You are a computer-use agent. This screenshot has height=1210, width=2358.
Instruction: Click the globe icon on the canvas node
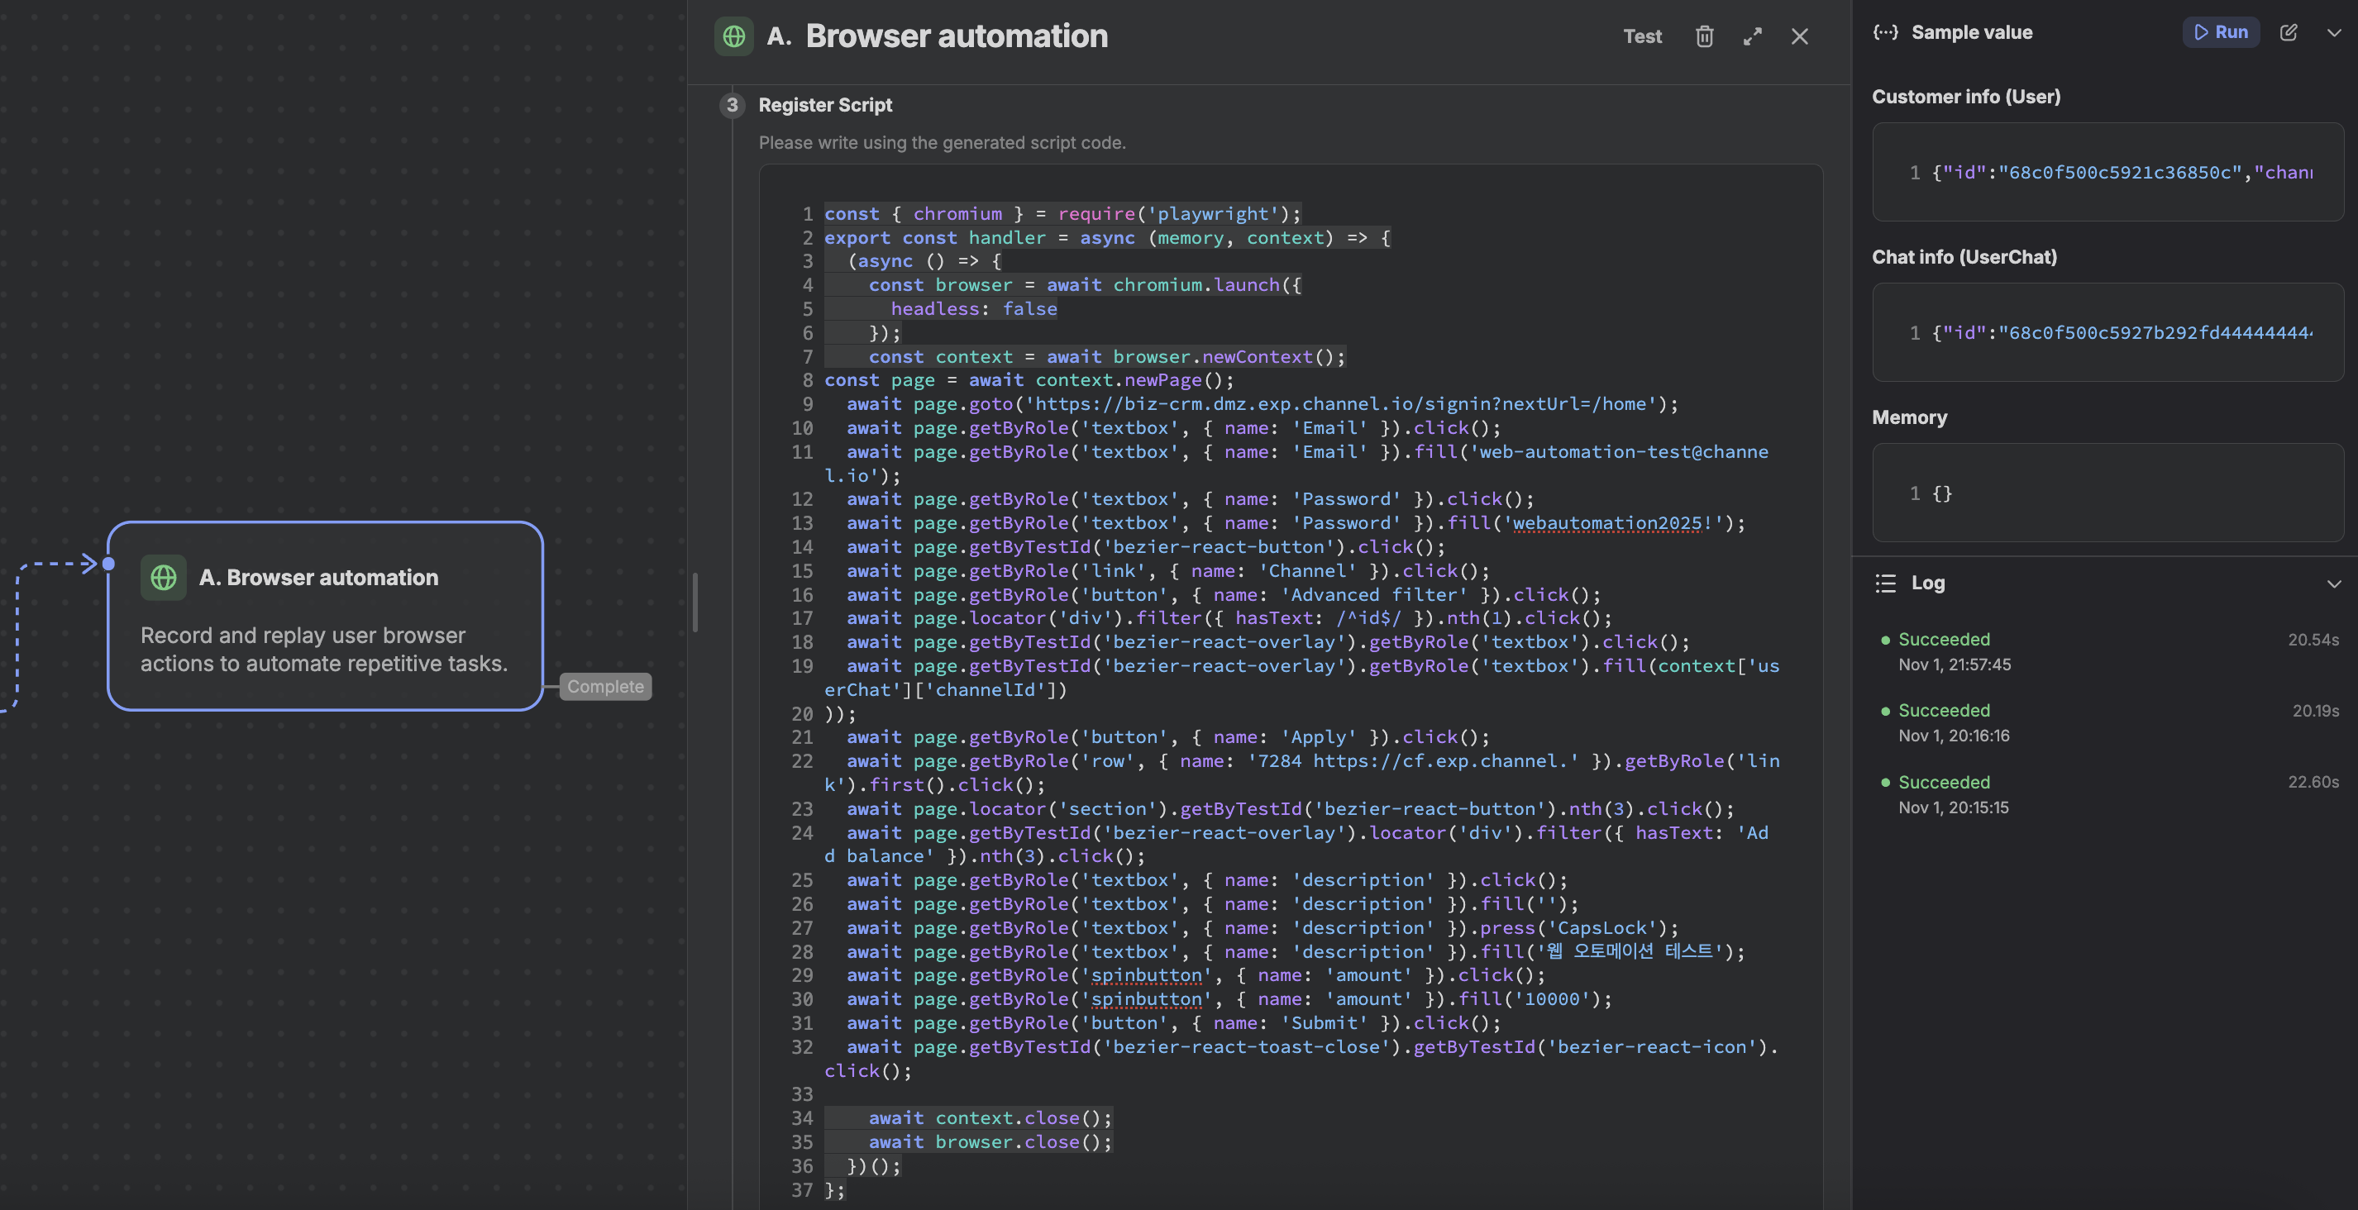[164, 578]
